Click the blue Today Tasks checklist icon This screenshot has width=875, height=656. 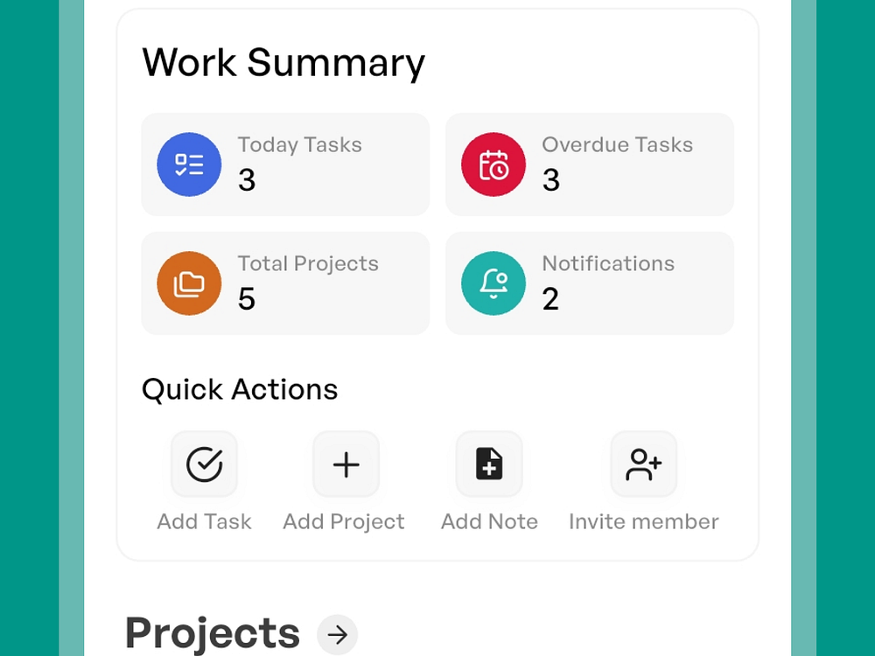coord(189,164)
